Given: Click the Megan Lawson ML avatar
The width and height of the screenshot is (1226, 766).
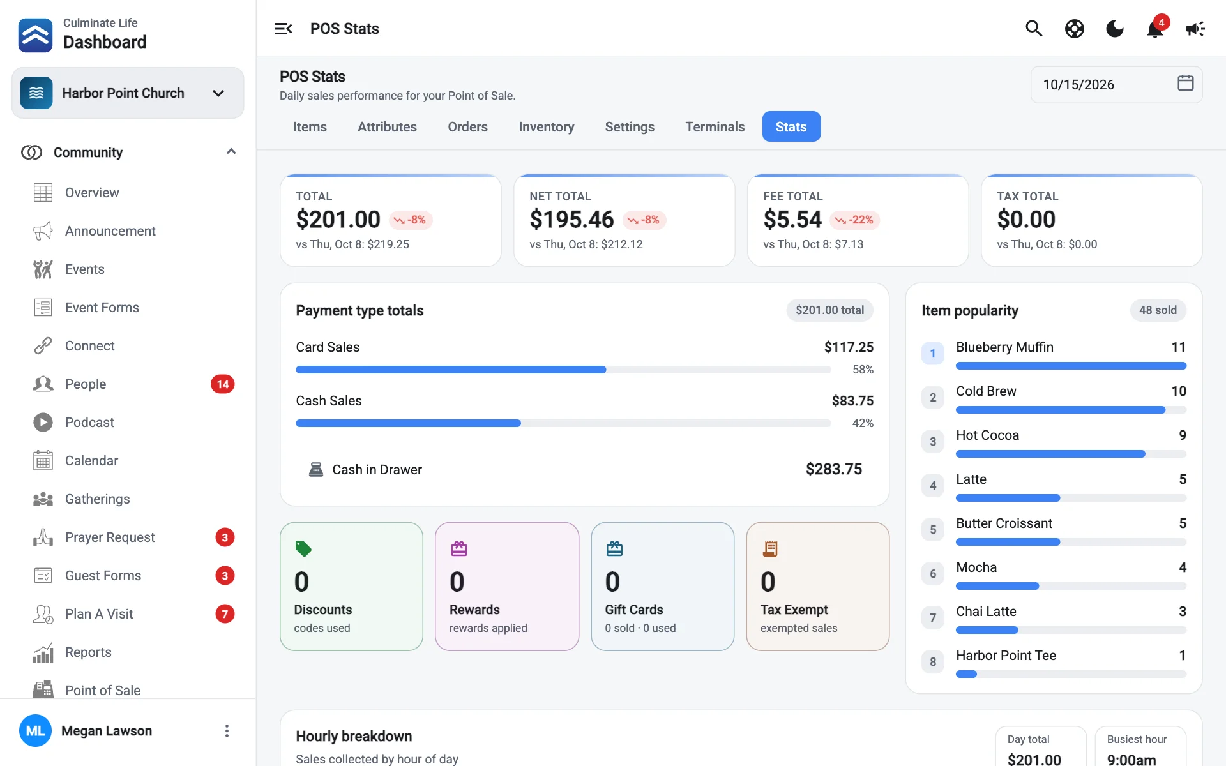Looking at the screenshot, I should (35, 731).
